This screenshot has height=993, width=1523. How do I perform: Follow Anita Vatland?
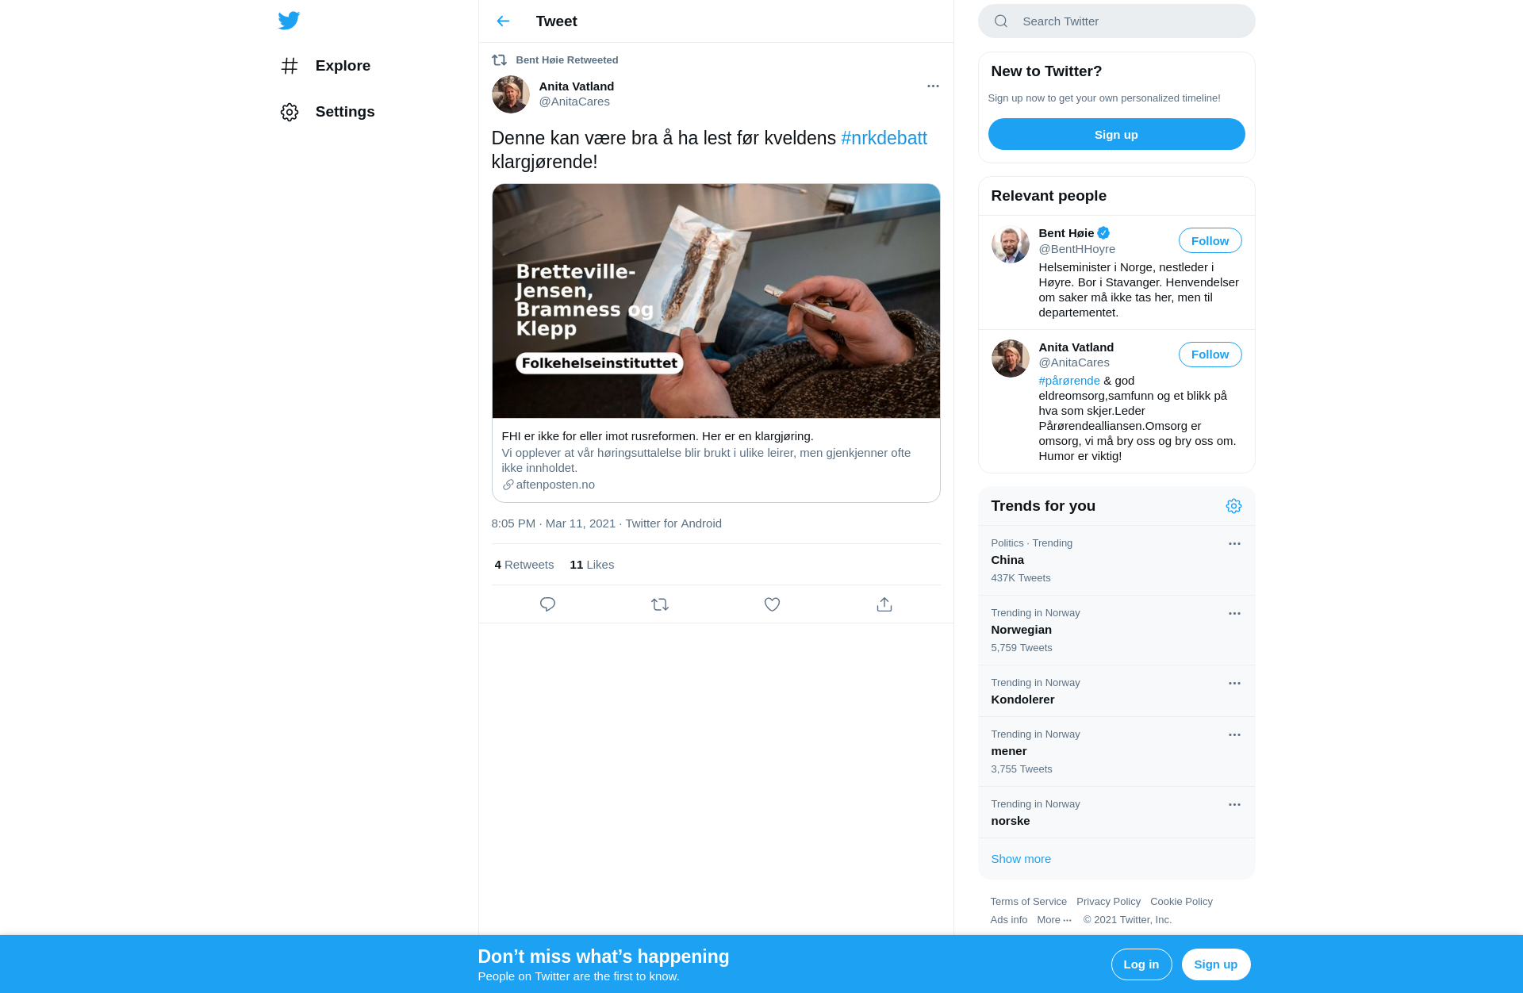click(1210, 355)
